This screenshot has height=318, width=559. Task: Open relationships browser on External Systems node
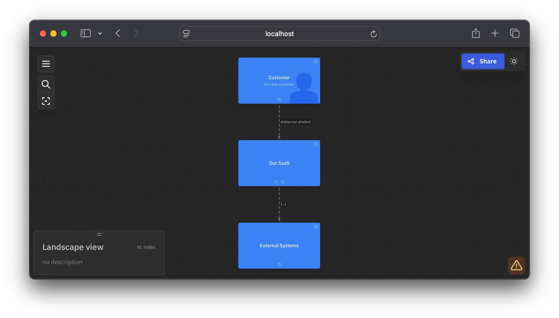click(279, 264)
